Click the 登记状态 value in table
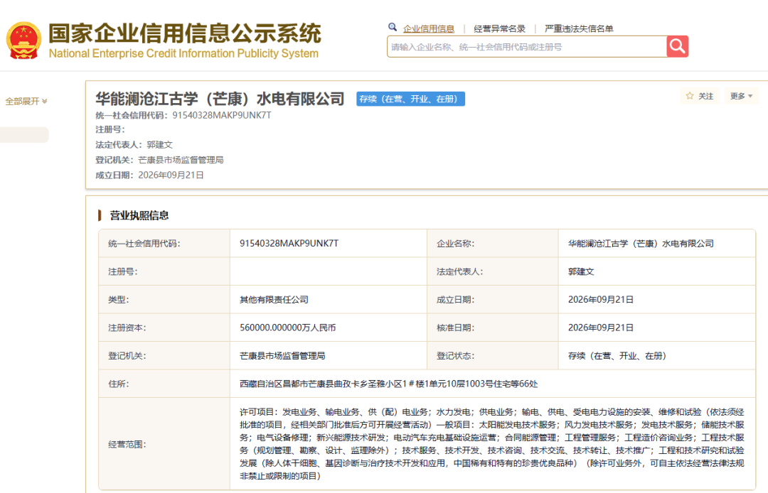 [617, 356]
